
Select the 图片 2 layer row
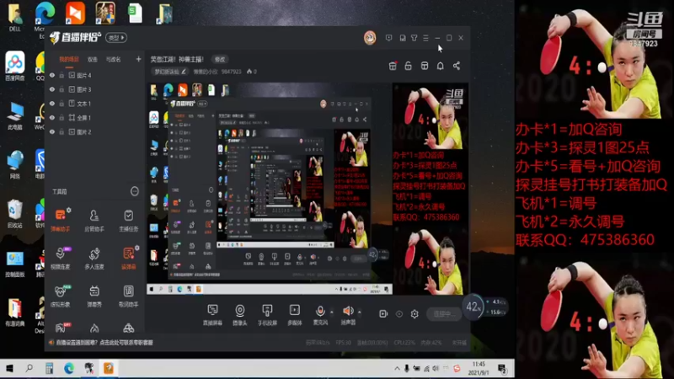pos(94,132)
